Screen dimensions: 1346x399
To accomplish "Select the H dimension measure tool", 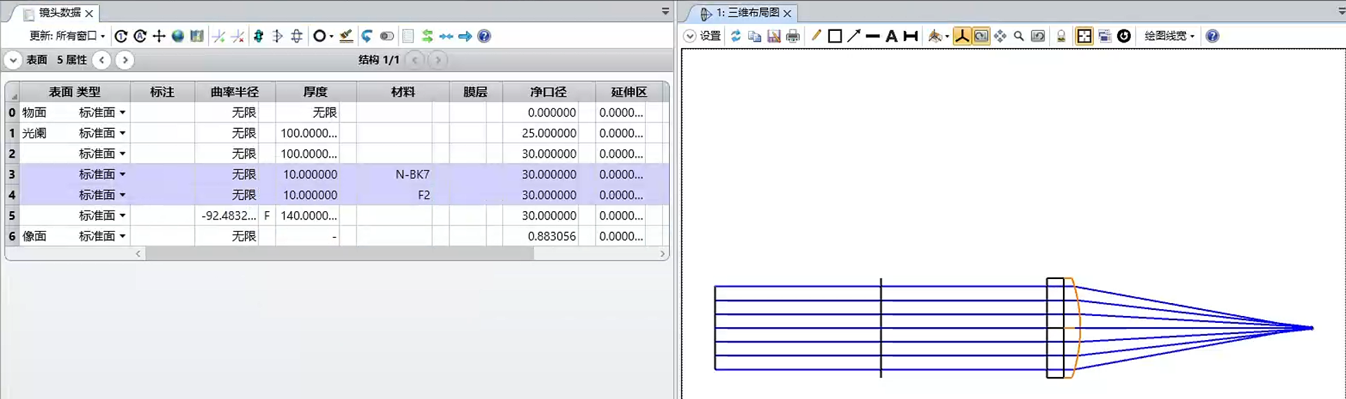I will coord(910,36).
